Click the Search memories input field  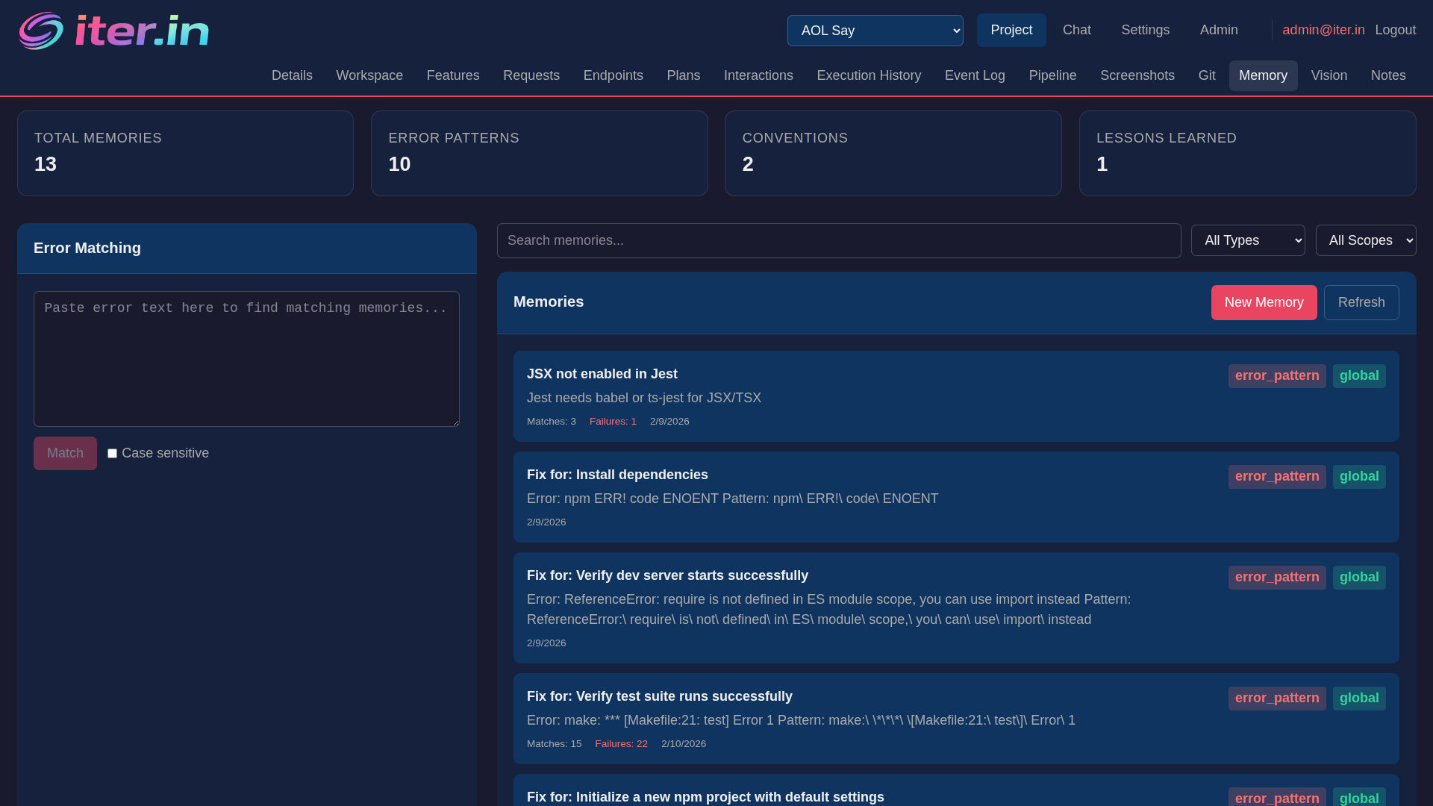(838, 240)
